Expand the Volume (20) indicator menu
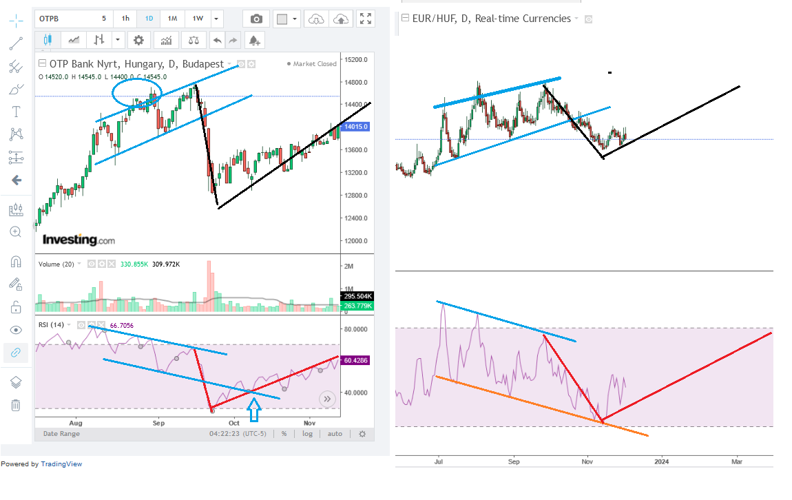 coord(79,264)
